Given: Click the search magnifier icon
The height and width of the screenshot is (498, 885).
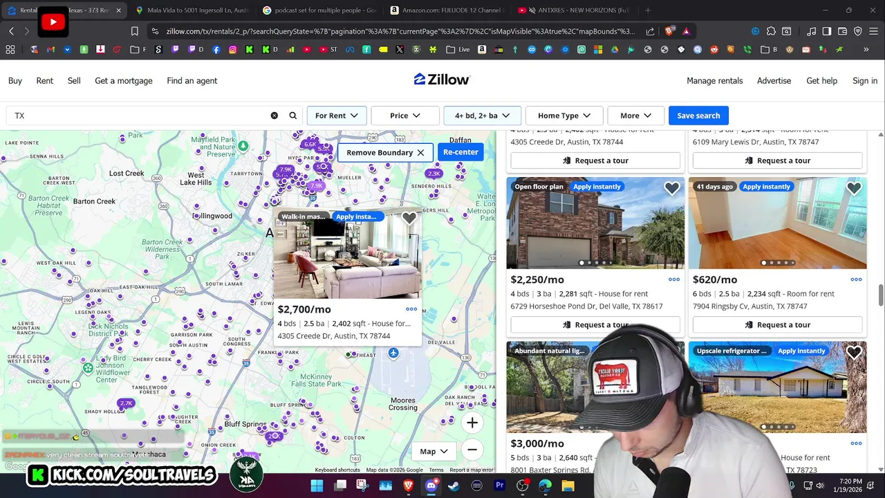Looking at the screenshot, I should tap(293, 116).
